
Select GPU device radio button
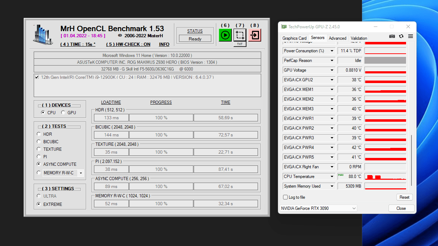[x=63, y=112]
